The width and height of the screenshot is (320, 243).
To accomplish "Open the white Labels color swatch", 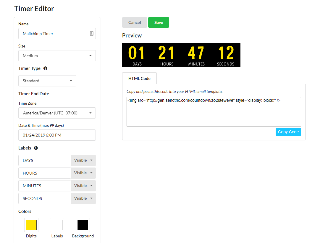I will pyautogui.click(x=57, y=225).
